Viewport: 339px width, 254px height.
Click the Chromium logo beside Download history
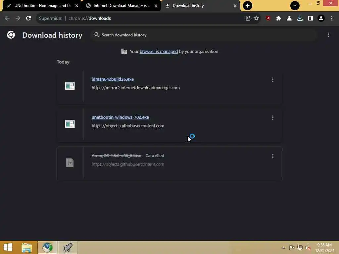click(11, 35)
